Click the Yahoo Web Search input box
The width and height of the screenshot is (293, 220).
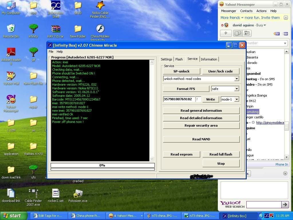pos(264,205)
